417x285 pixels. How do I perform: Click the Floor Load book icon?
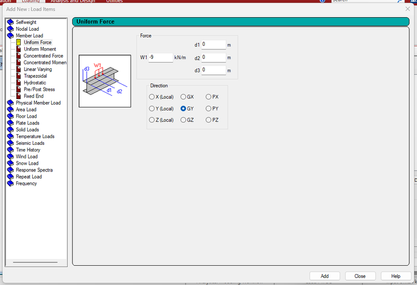(x=10, y=116)
